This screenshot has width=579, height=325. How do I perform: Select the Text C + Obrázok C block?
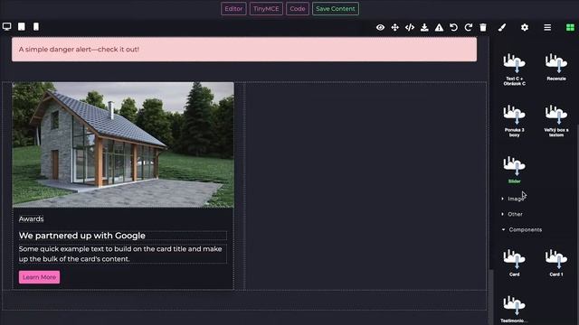(515, 70)
